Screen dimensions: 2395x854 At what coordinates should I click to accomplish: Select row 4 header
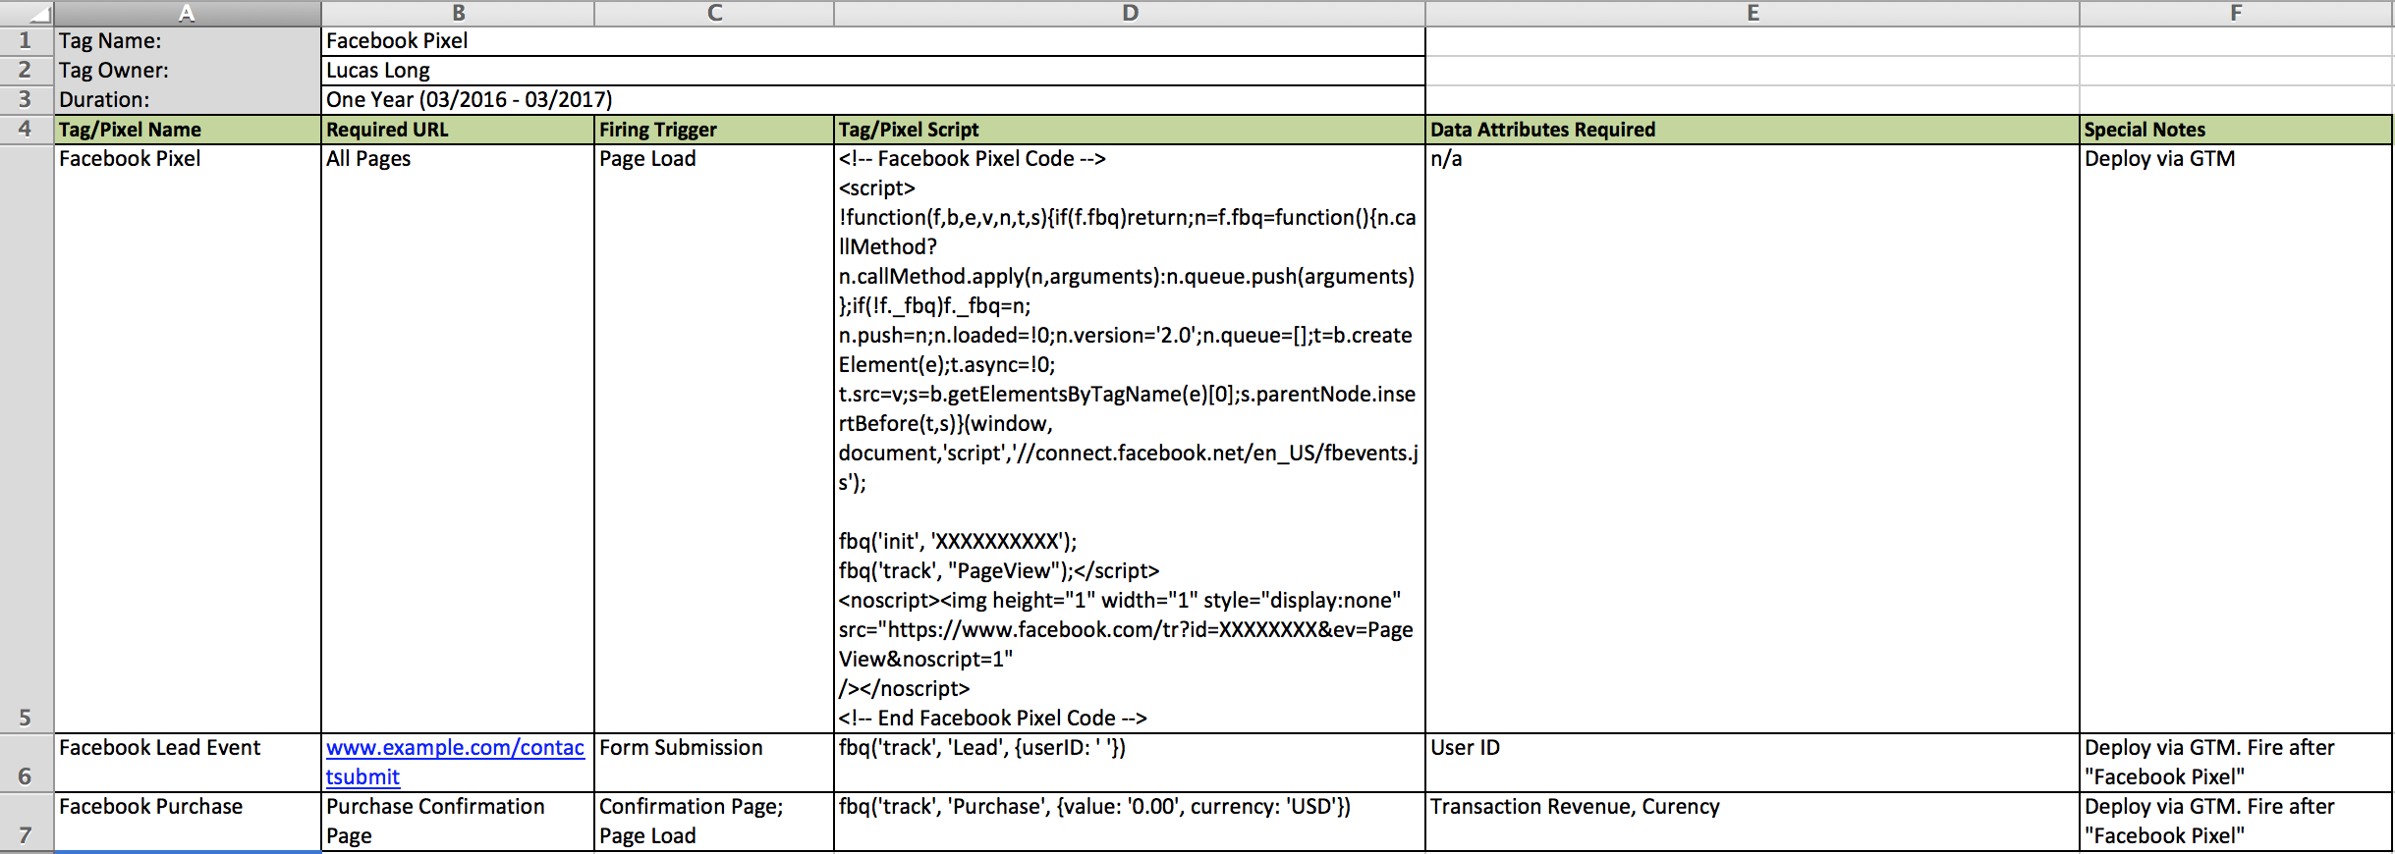[27, 130]
